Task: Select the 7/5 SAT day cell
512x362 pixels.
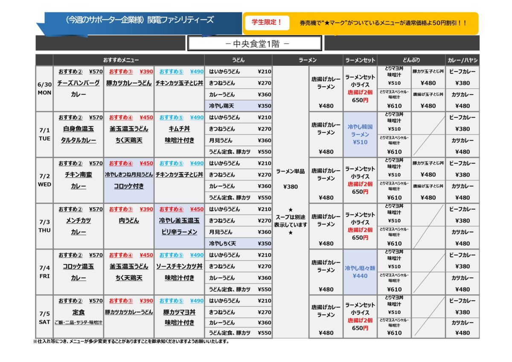Action: (44, 318)
